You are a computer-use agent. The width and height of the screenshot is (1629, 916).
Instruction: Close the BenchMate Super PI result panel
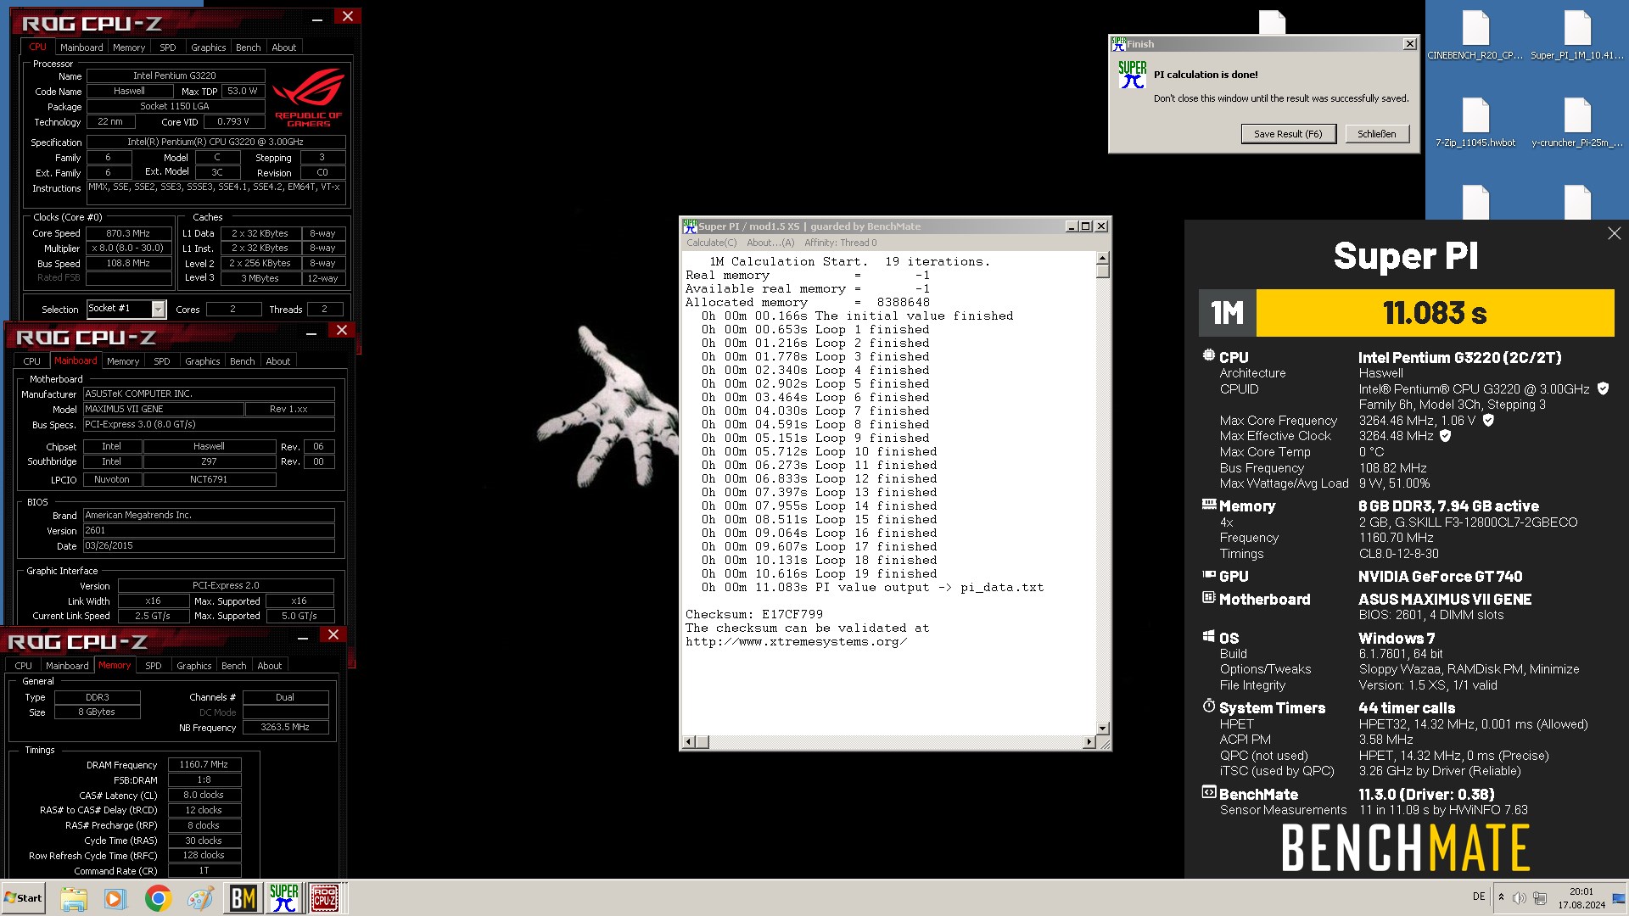coord(1614,233)
